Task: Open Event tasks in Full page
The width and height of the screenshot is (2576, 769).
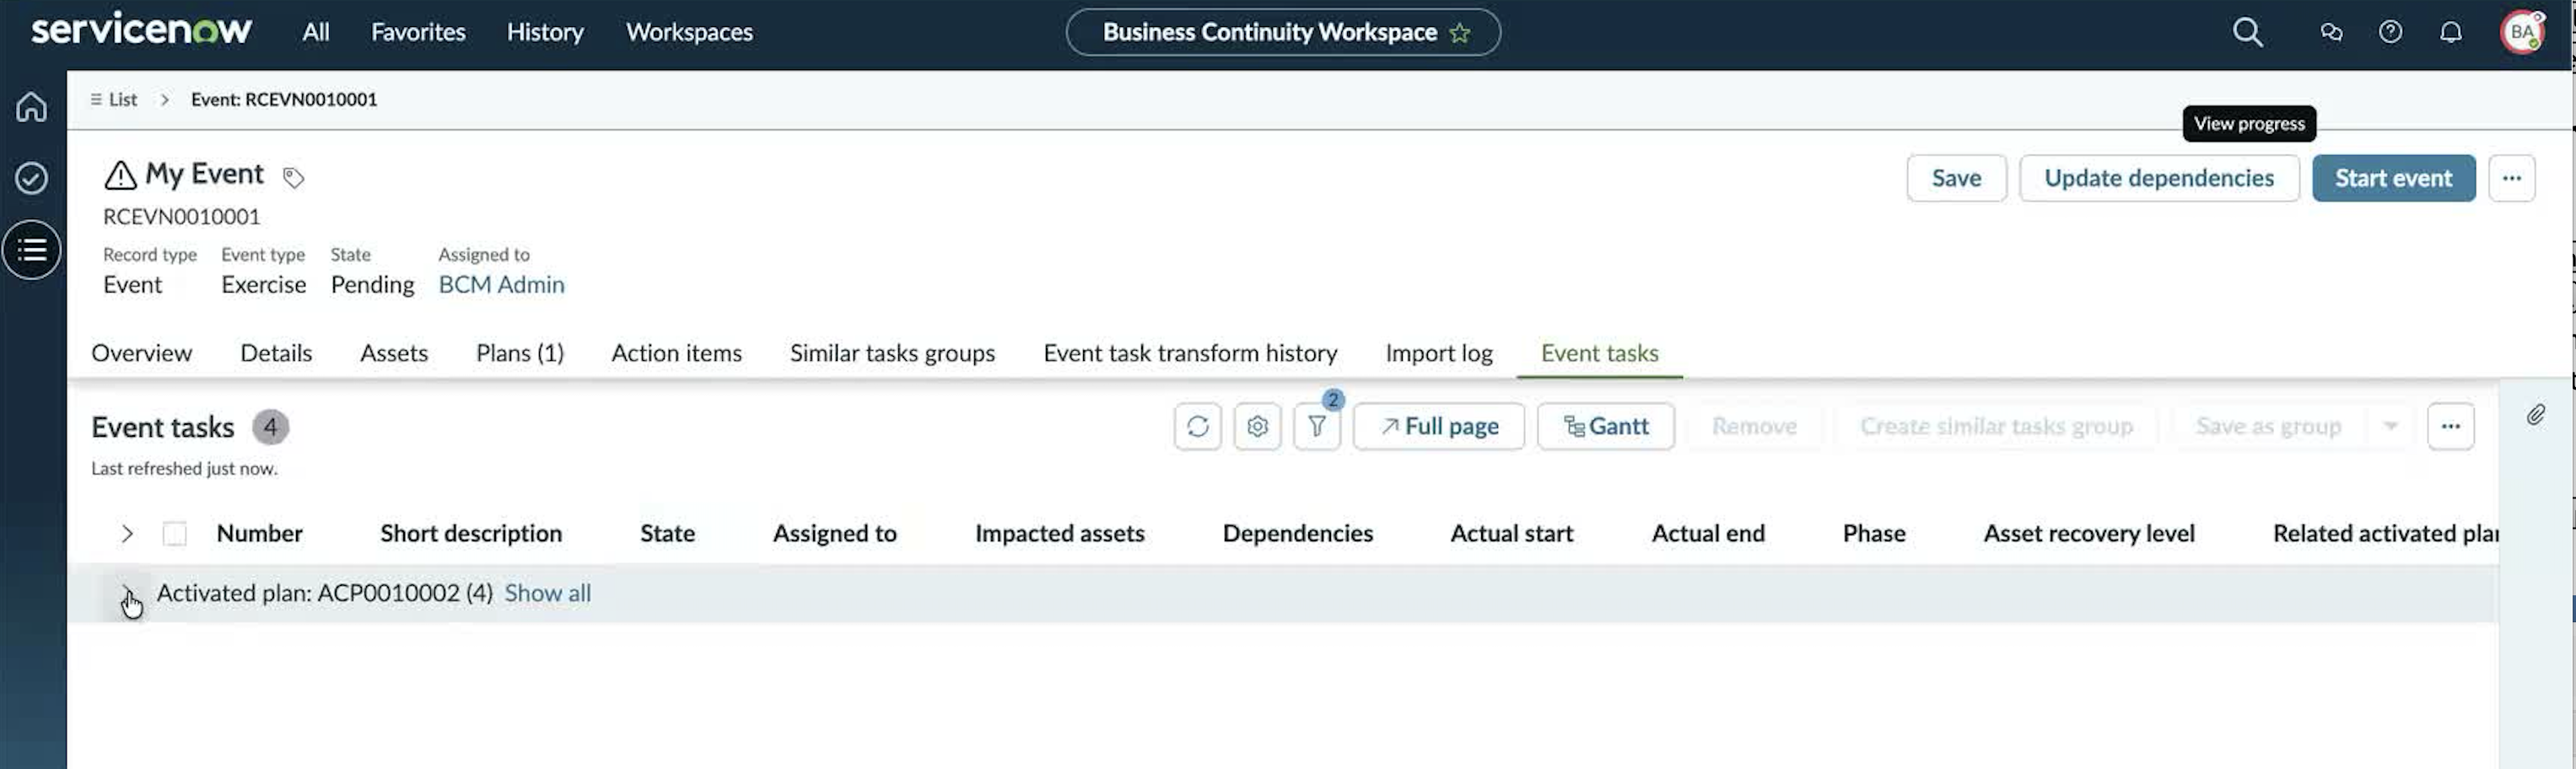Action: (1438, 426)
